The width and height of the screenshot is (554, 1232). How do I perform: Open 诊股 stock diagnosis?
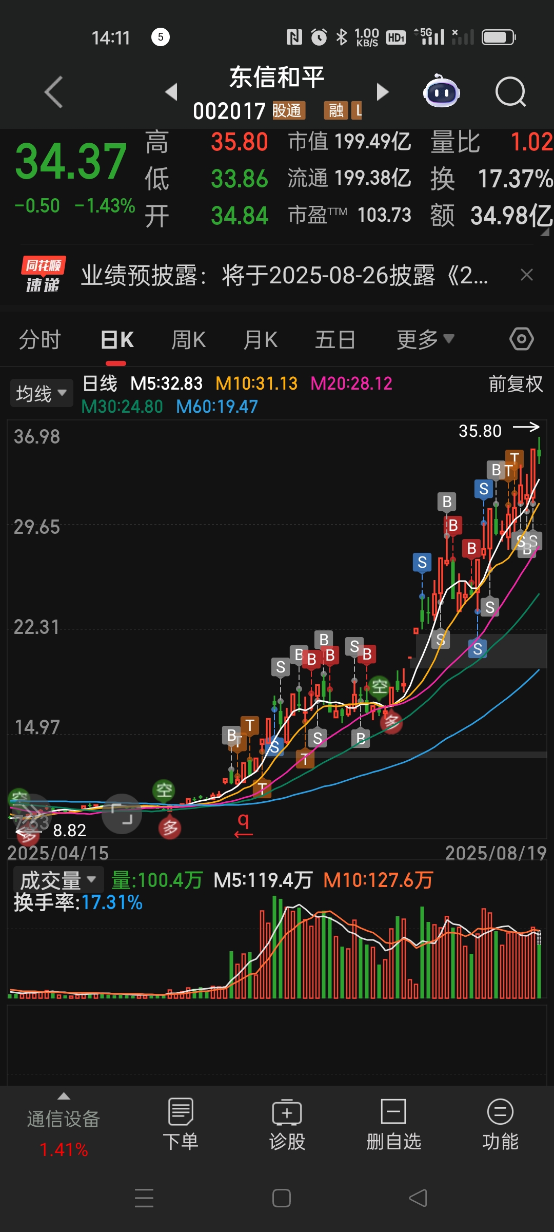click(287, 1124)
